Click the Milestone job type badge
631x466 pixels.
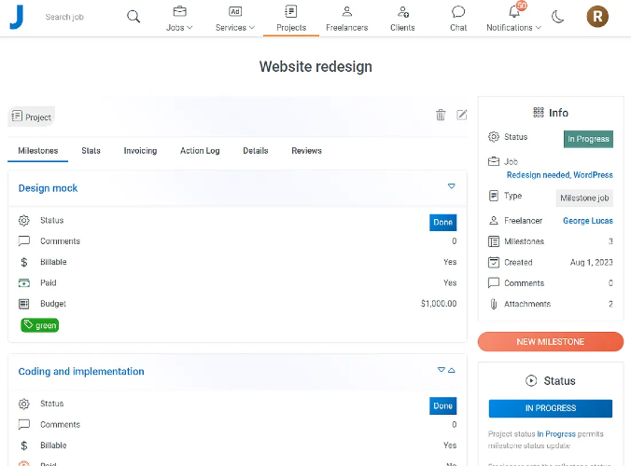coord(584,198)
